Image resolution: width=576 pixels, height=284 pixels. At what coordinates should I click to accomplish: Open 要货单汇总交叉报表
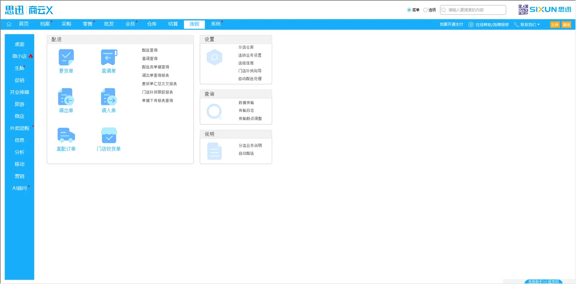(159, 84)
